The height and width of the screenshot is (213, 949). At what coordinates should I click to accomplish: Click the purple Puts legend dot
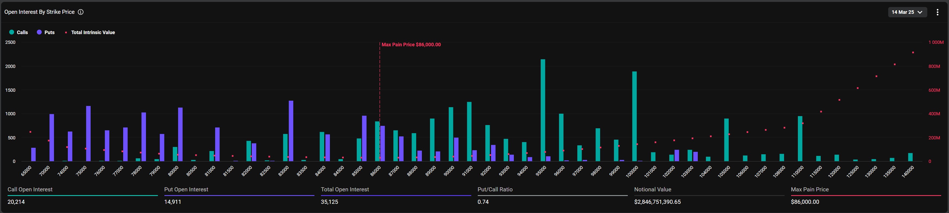39,32
